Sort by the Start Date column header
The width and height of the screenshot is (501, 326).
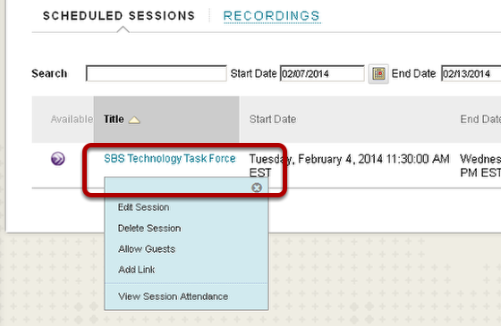tap(273, 120)
